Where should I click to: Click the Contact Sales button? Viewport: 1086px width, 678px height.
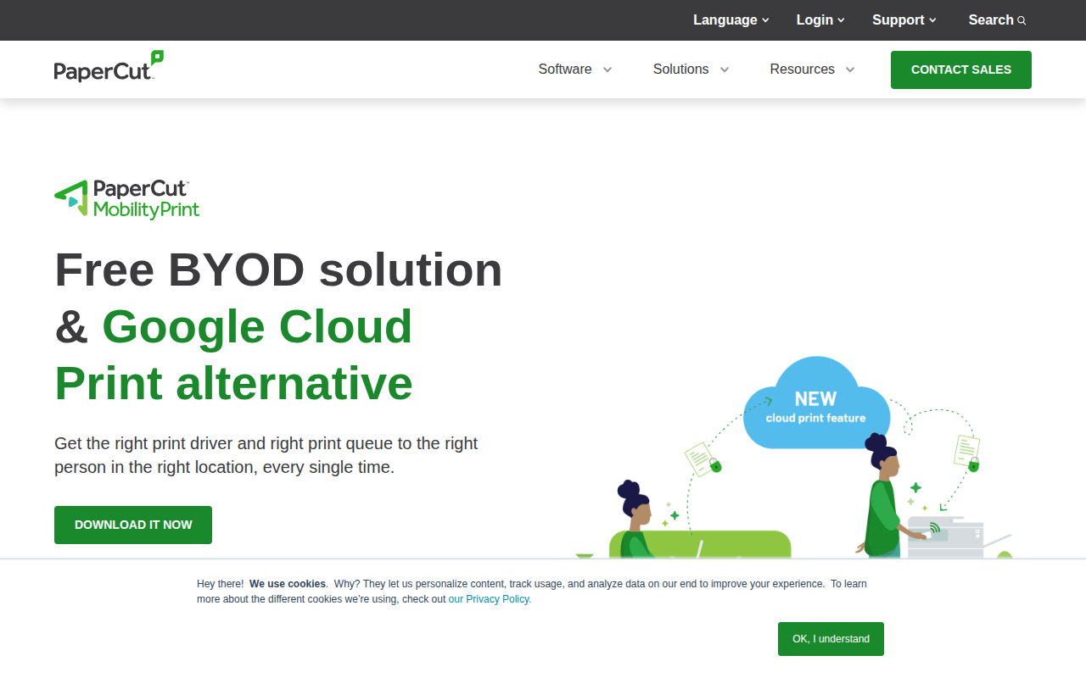pyautogui.click(x=961, y=69)
